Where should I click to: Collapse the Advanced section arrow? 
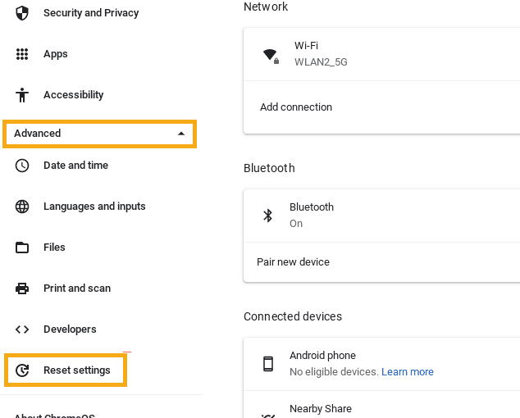(181, 134)
